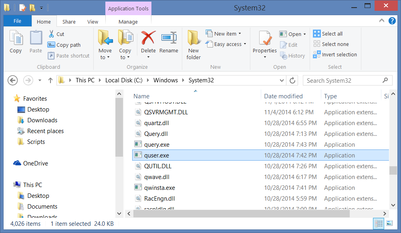Expand the Move to dropdown
This screenshot has width=401, height=233.
tap(105, 57)
